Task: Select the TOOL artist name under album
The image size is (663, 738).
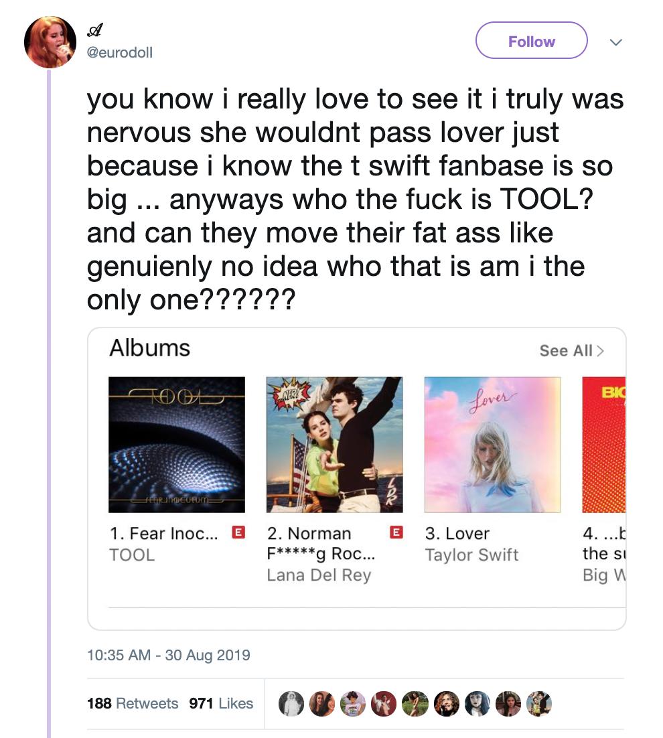Action: click(x=132, y=555)
